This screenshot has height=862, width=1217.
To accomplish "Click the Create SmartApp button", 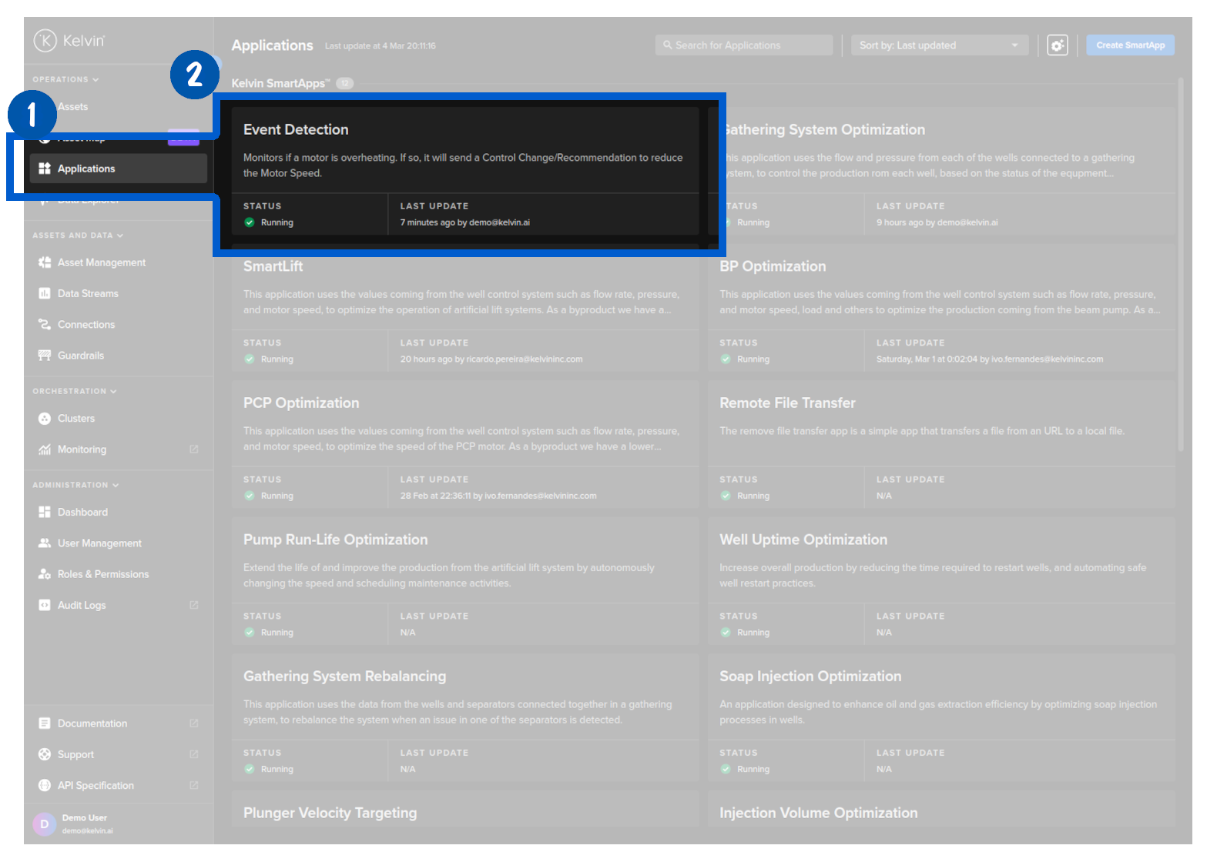I will [x=1130, y=45].
